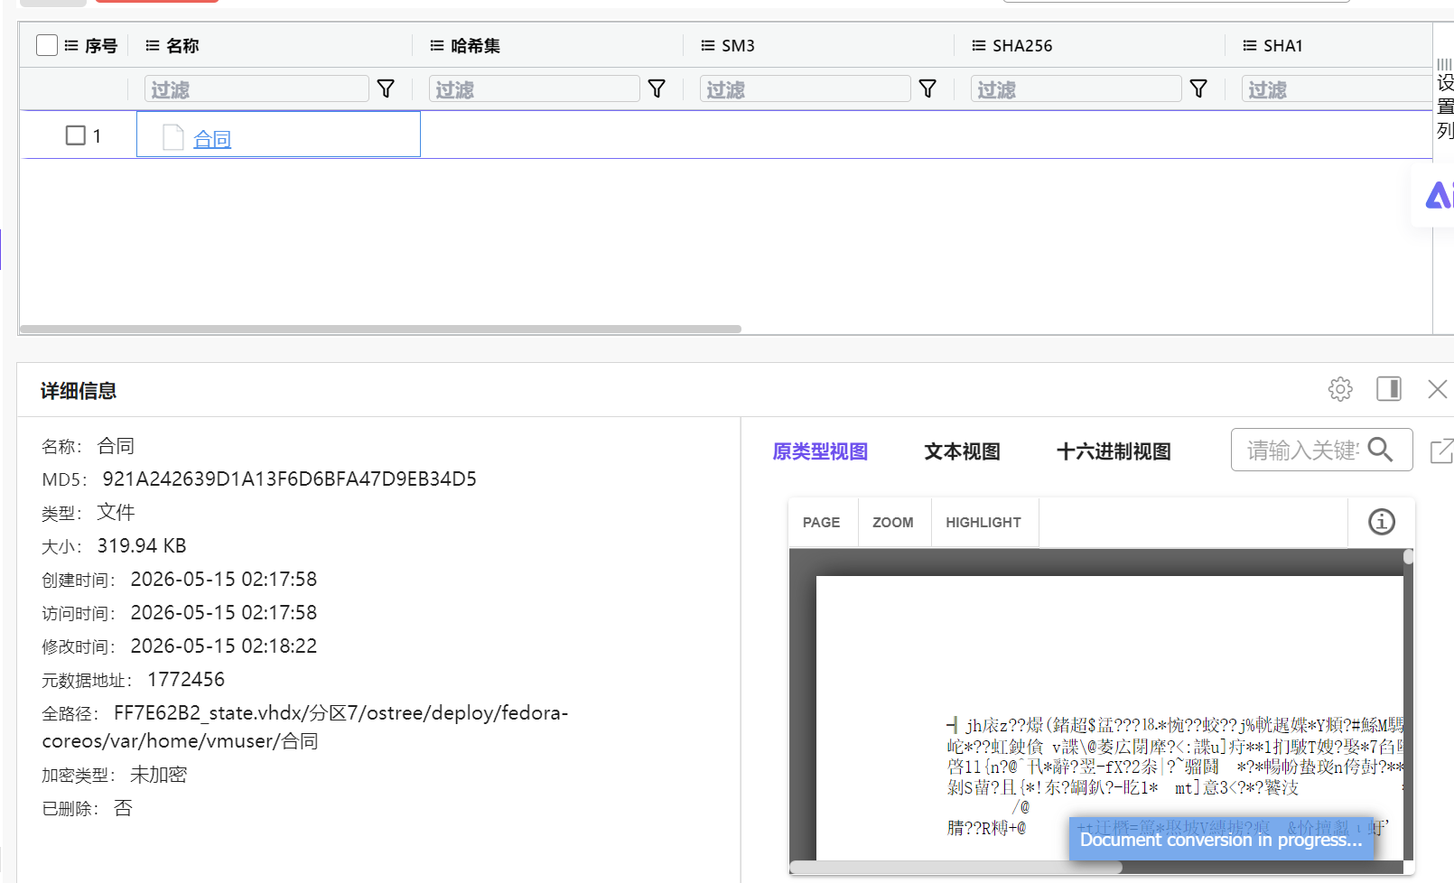Open the 合同 file link
The height and width of the screenshot is (883, 1454).
[x=212, y=138]
